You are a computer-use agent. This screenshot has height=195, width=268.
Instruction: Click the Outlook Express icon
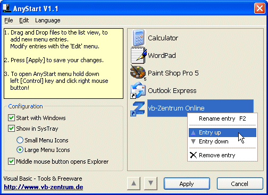138,90
